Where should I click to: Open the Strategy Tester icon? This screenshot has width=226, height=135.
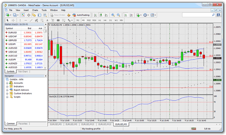45,15
